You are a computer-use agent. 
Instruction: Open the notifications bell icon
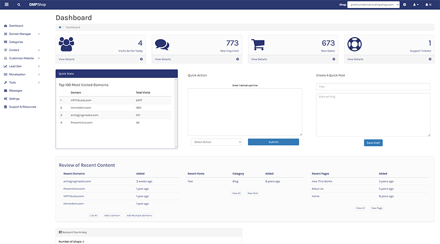(428, 4)
